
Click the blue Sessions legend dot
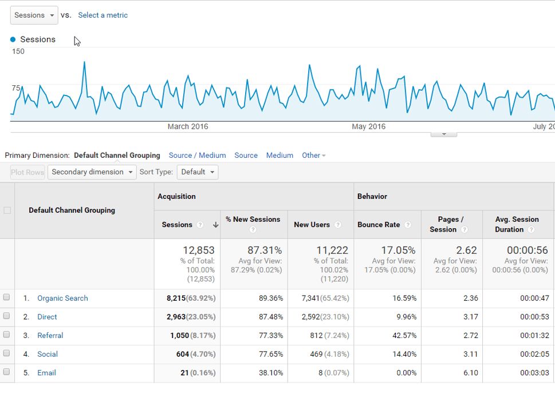(x=13, y=39)
